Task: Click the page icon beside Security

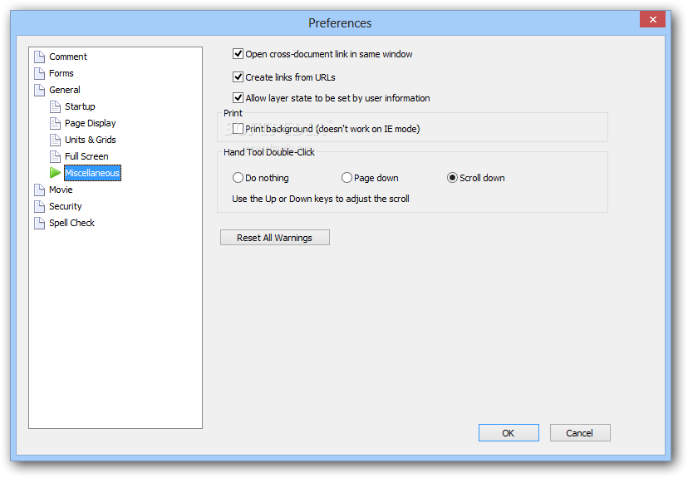Action: tap(40, 206)
